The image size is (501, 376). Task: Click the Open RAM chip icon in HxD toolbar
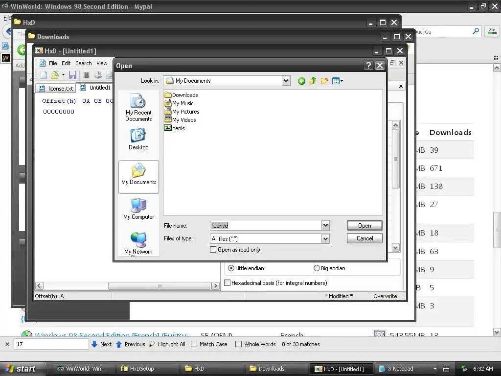(86, 75)
